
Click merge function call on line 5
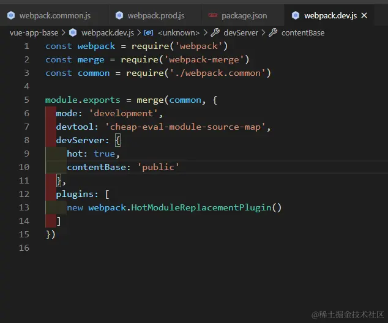(150, 100)
